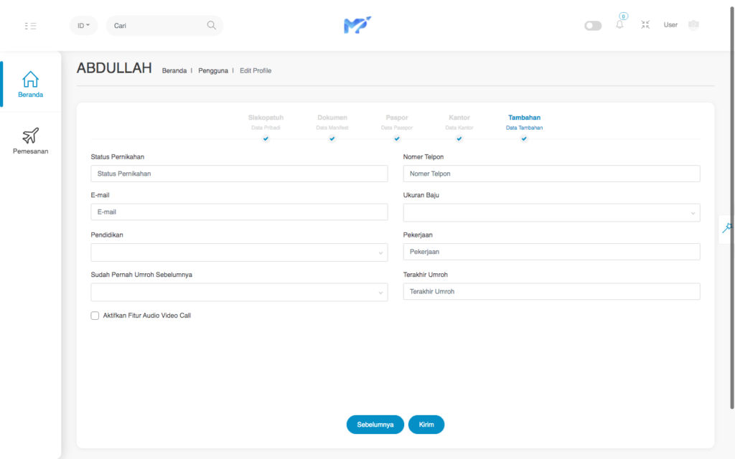The image size is (735, 459).
Task: Click the fullscreen compress arrows icon
Action: click(645, 25)
